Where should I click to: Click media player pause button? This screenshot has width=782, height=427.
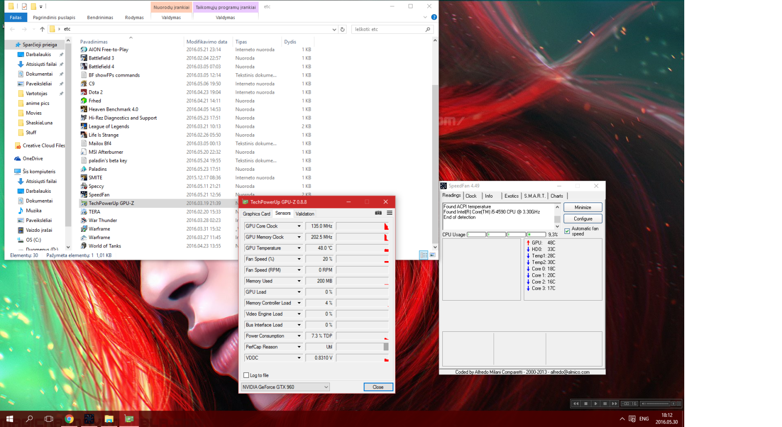coord(605,404)
